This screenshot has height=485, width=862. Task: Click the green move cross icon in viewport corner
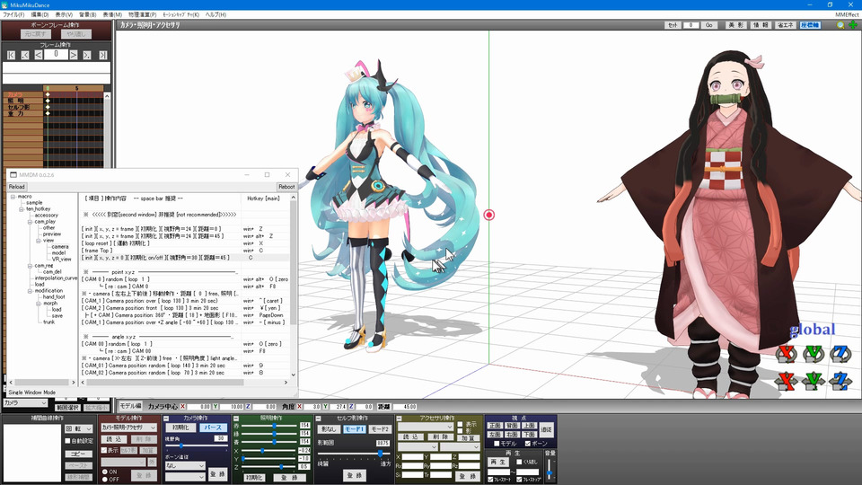coord(853,25)
